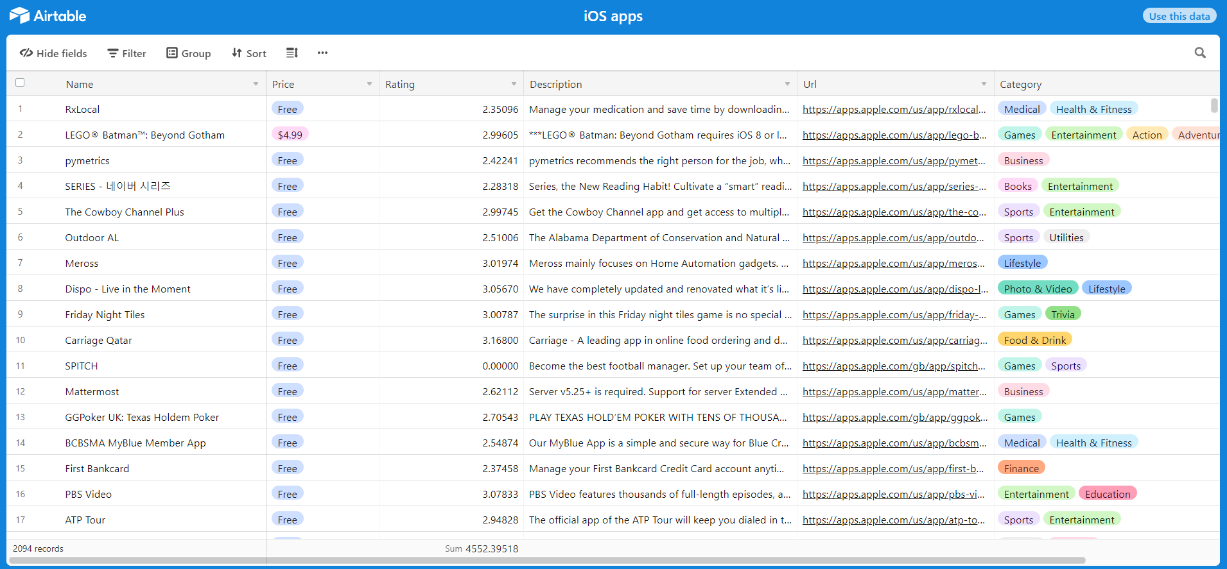Click the rating value 2.35096
Screen dimensions: 1227x569
click(500, 109)
